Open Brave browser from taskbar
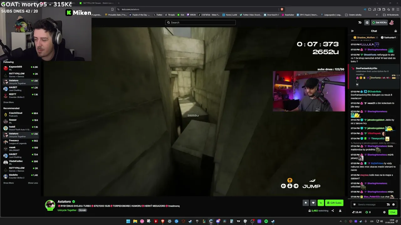The width and height of the screenshot is (401, 225). coord(163,221)
